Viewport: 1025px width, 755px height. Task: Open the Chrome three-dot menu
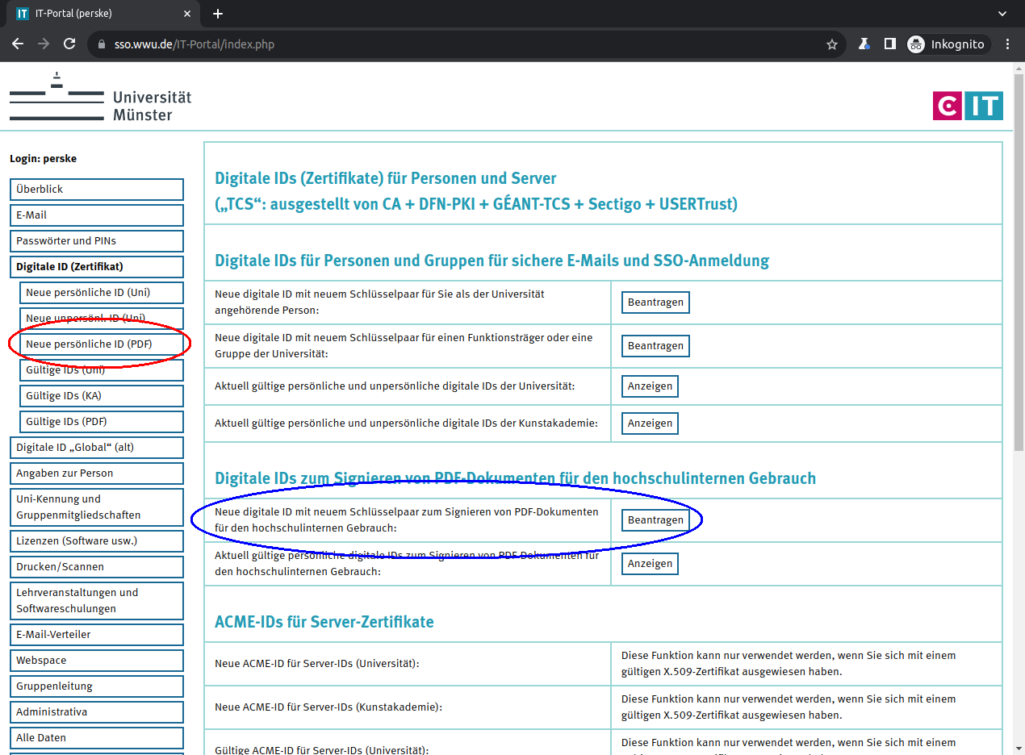coord(1007,44)
